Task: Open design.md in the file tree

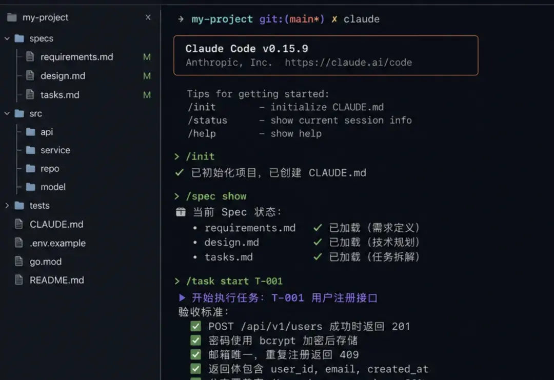Action: pos(63,76)
